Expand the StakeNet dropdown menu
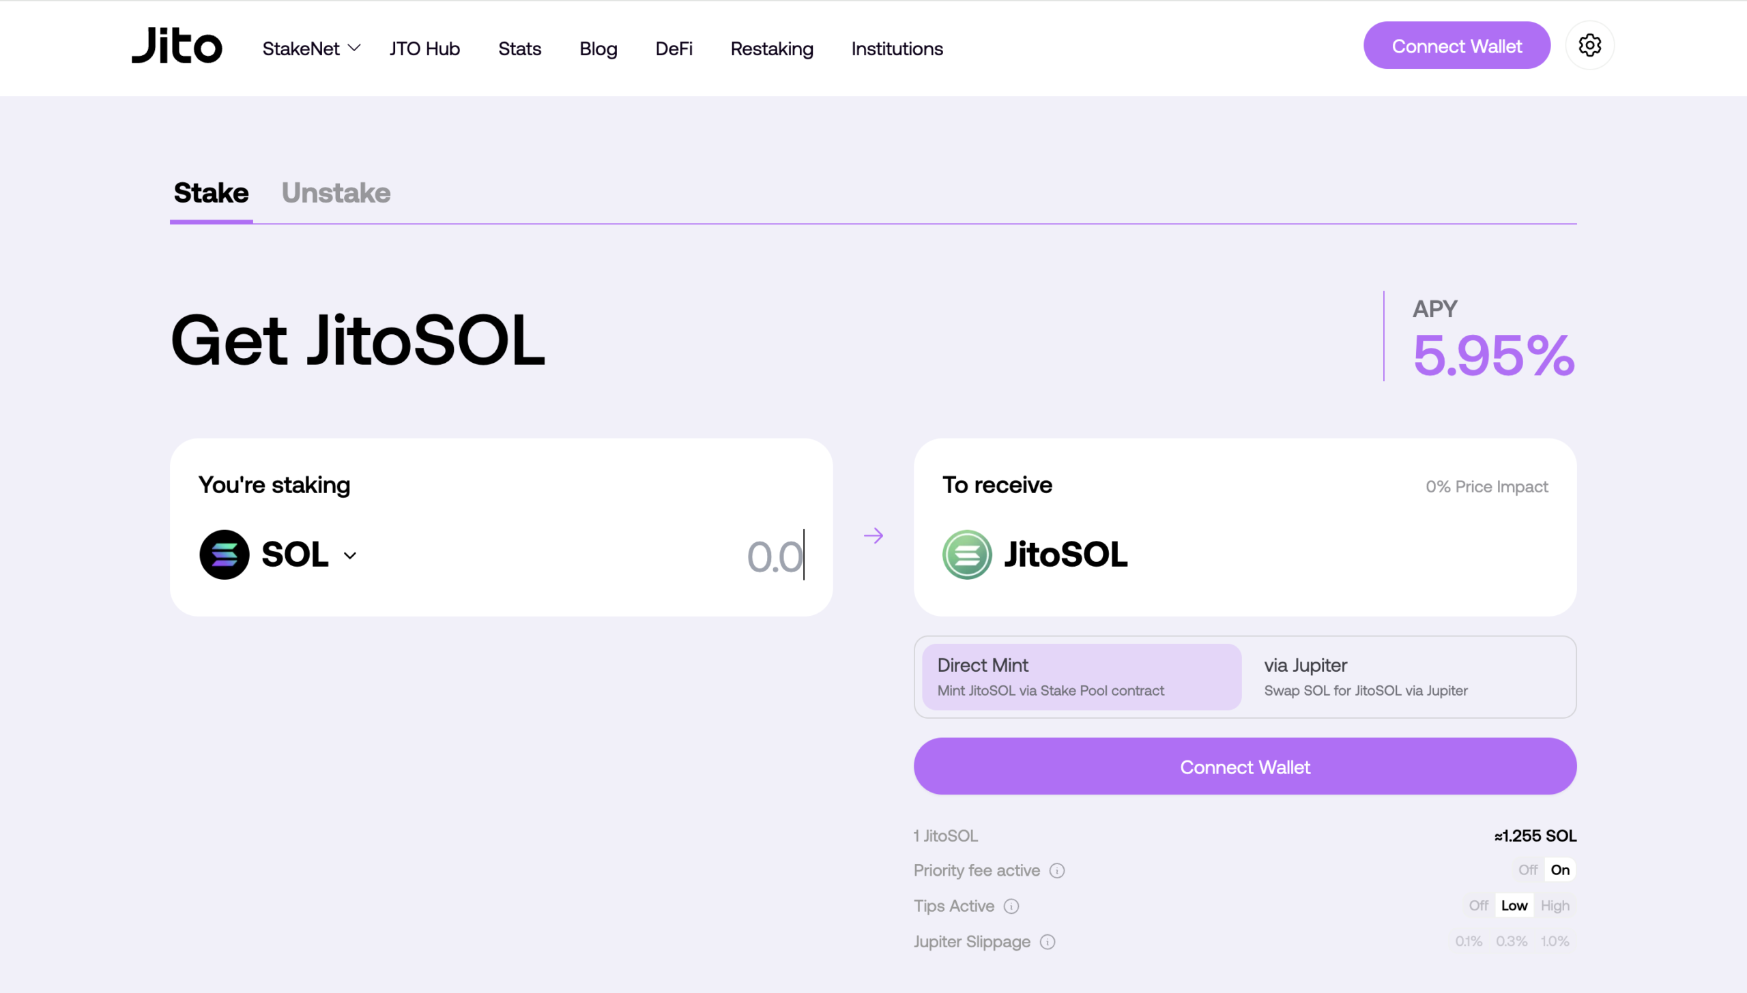The width and height of the screenshot is (1747, 993). pos(311,48)
